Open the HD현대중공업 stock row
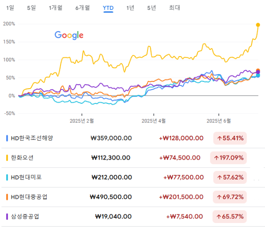This screenshot has height=232, width=265. click(133, 197)
